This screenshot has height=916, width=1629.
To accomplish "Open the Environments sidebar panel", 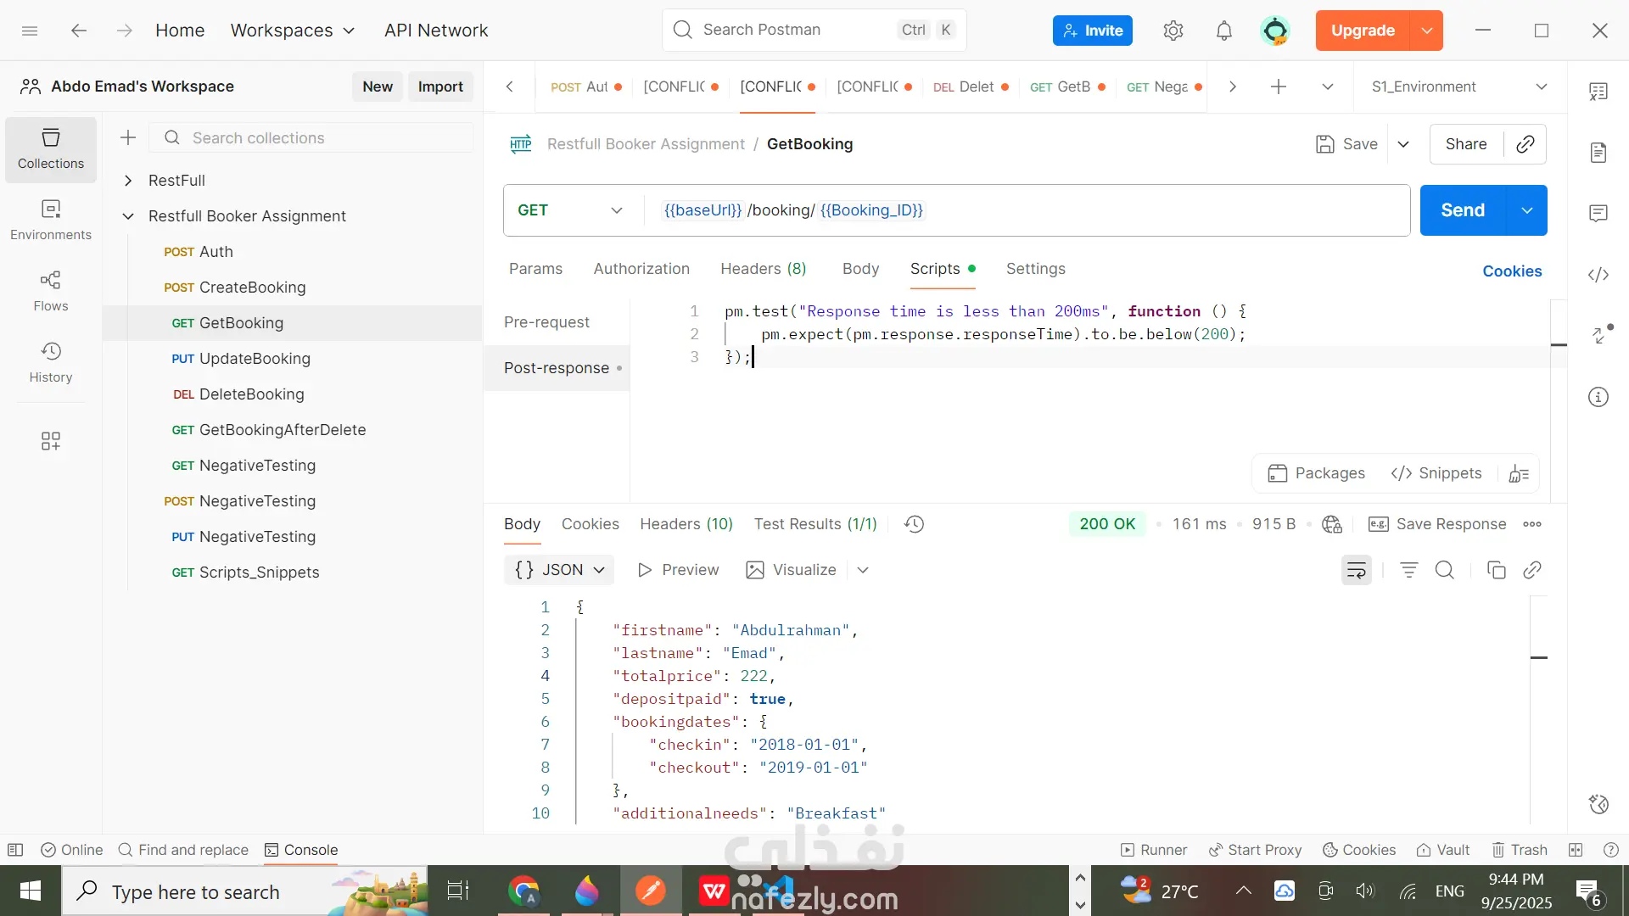I will tap(51, 220).
